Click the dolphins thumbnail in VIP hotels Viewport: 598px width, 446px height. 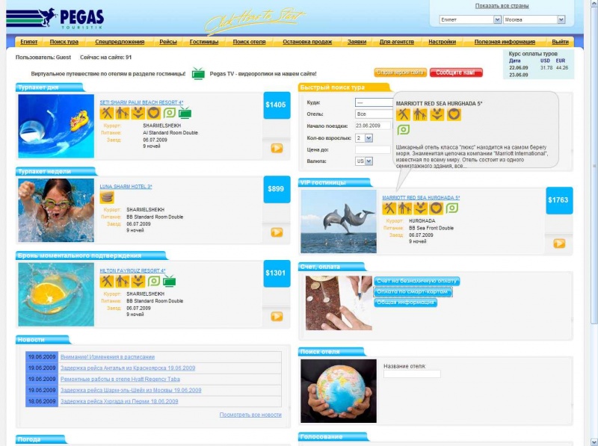[339, 221]
